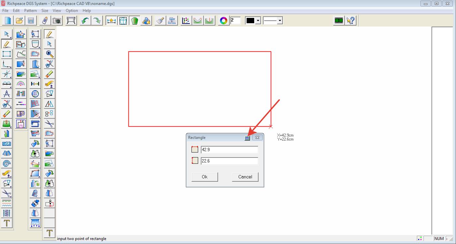Activate the context help pointer icon

(350, 21)
